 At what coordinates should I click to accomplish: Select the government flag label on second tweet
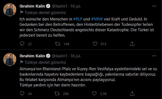pos(43,62)
